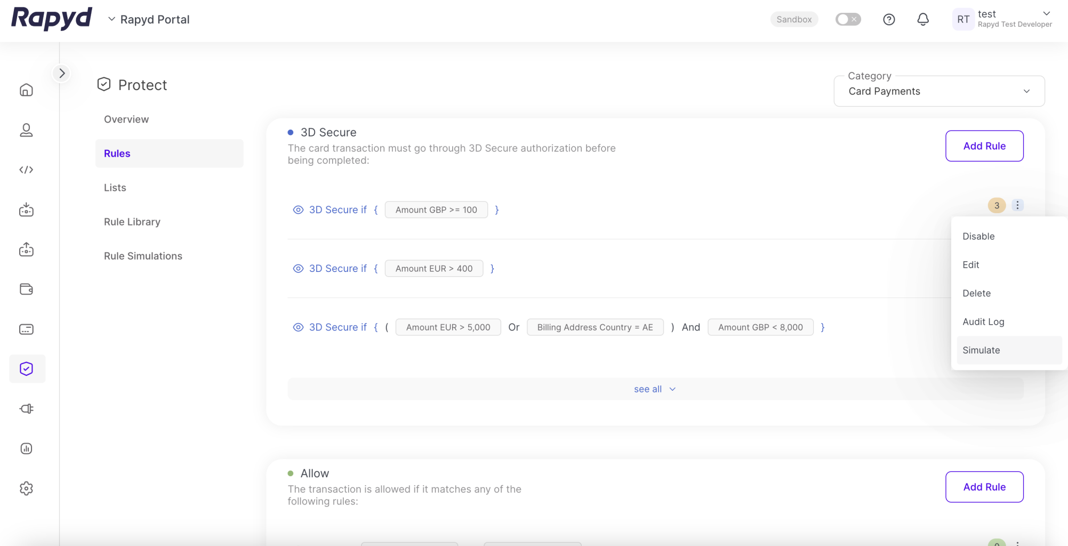Image resolution: width=1068 pixels, height=546 pixels.
Task: Toggle the Sandbox mode switch
Action: pos(848,20)
